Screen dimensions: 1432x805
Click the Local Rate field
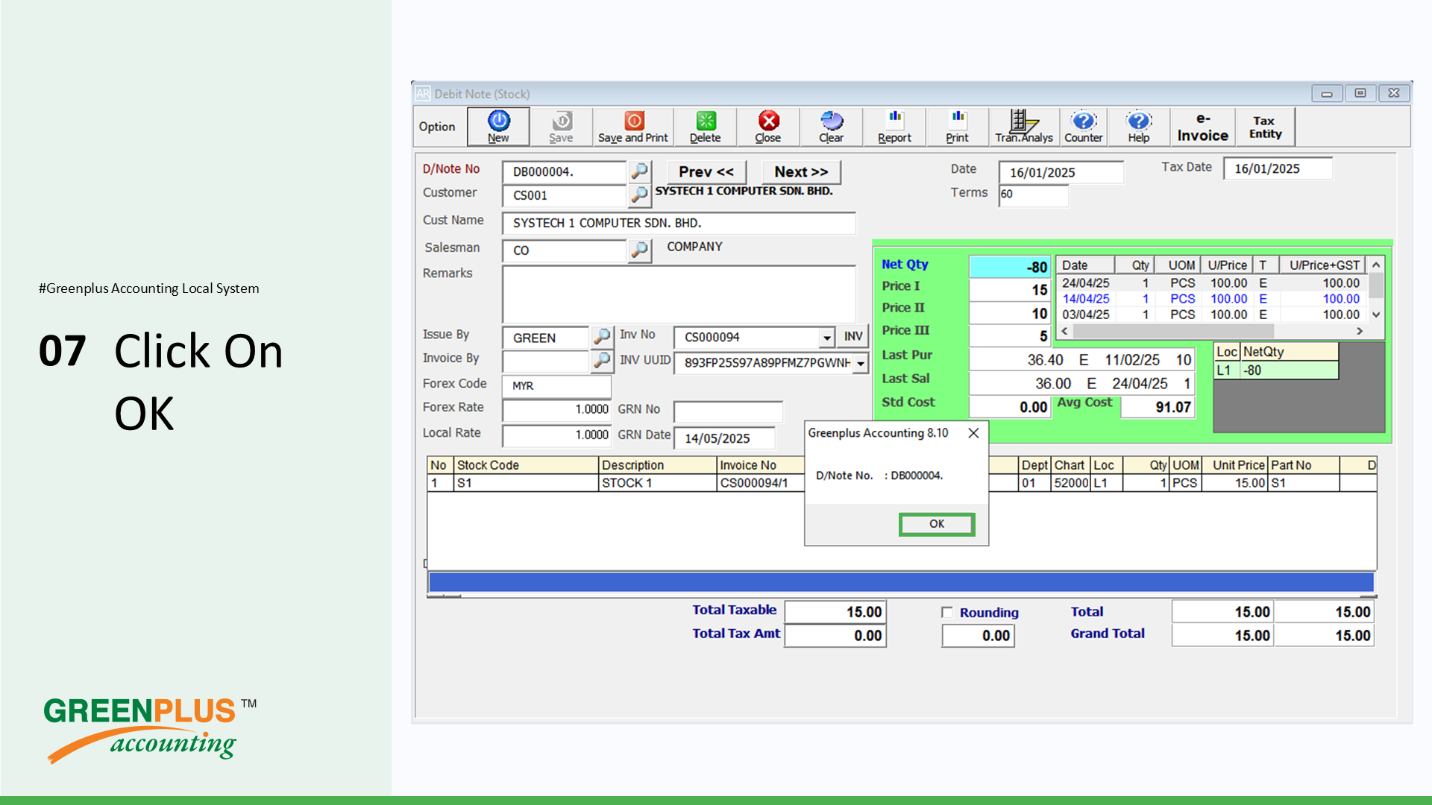[x=557, y=435]
